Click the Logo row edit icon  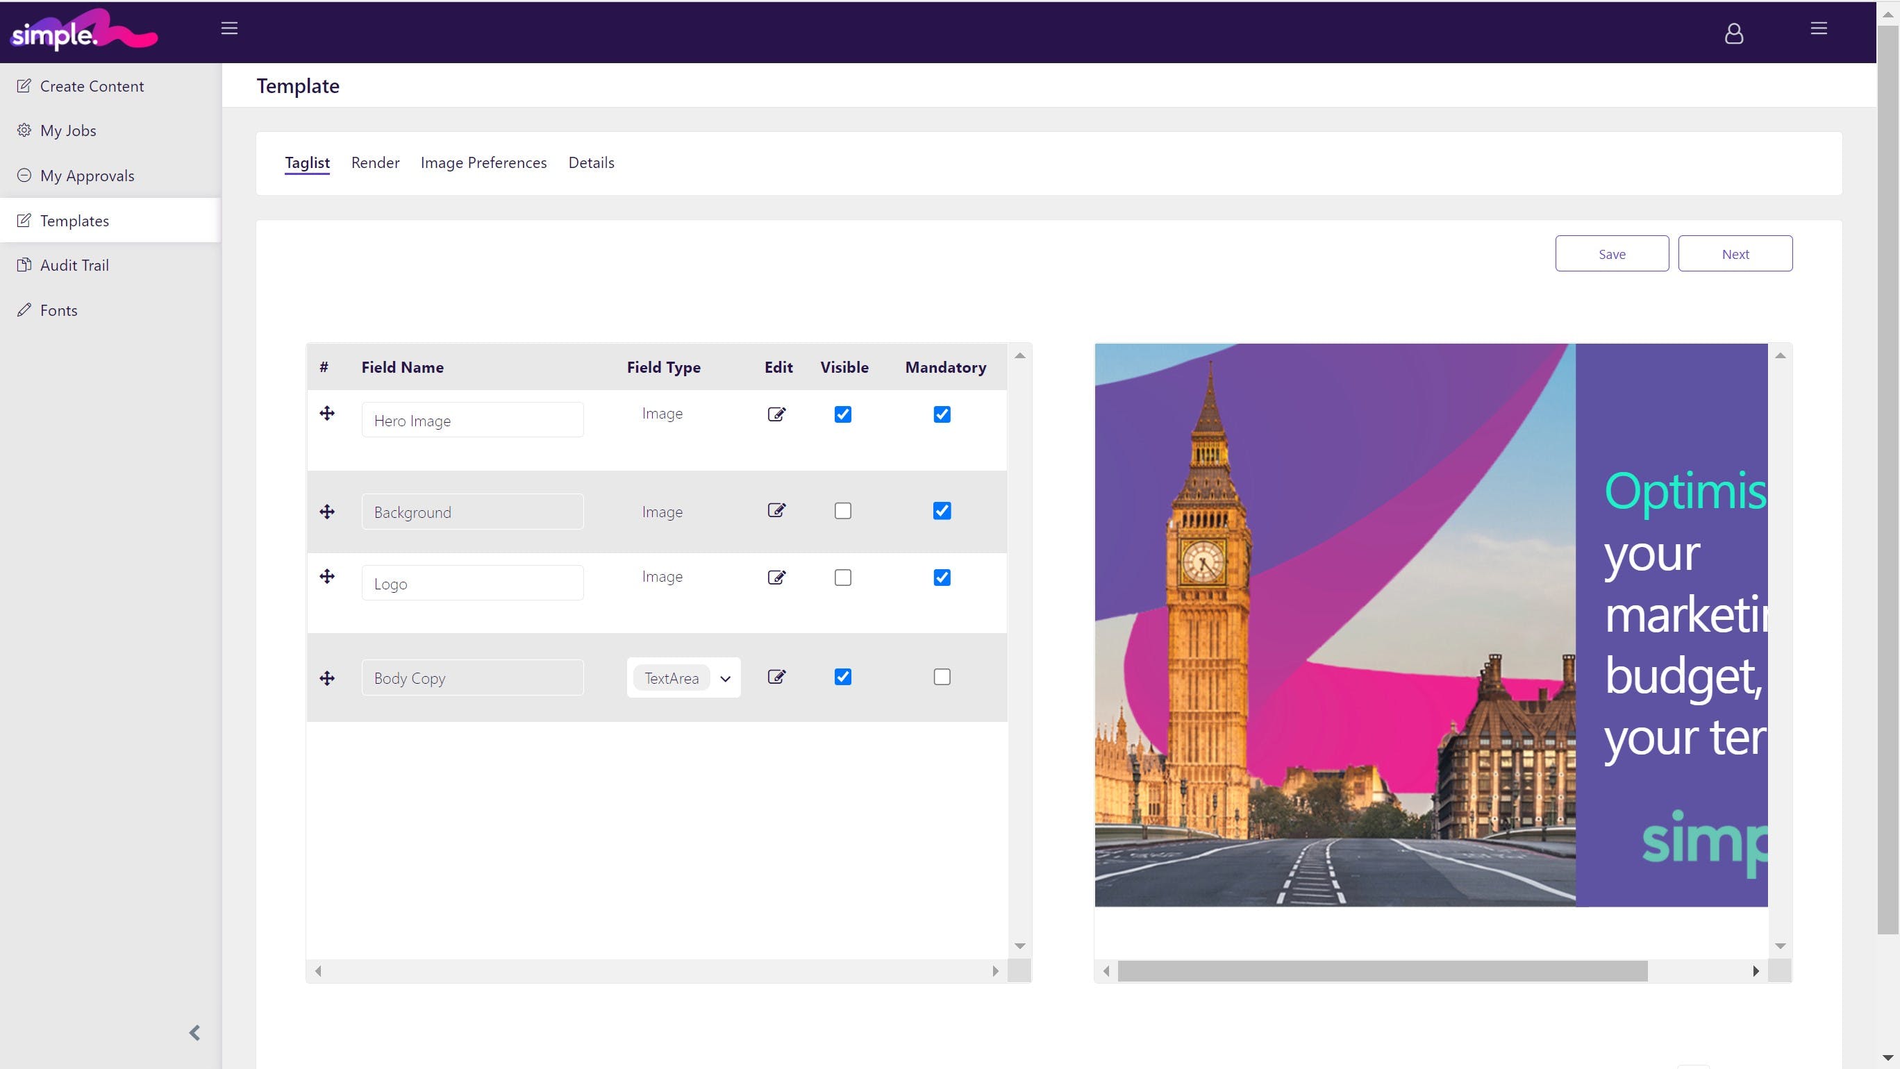(776, 578)
